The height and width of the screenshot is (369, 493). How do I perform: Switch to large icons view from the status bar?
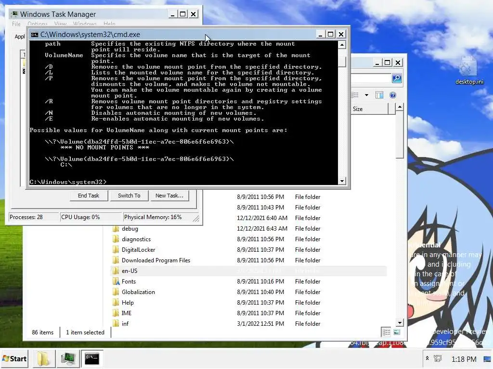(x=397, y=332)
